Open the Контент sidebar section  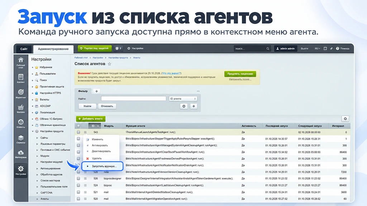tap(21, 78)
